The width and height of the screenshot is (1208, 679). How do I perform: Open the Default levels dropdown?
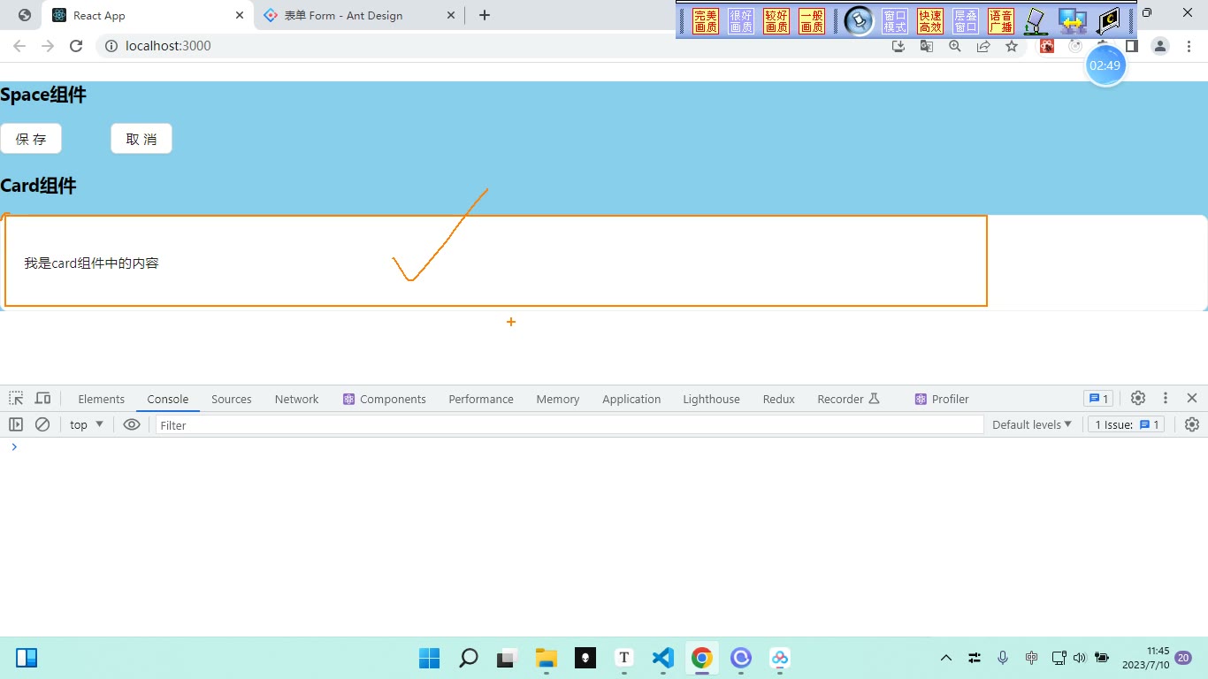point(1032,424)
